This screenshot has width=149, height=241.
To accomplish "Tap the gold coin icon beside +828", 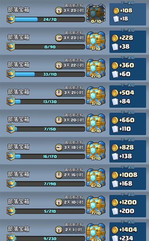I will [x=115, y=148].
